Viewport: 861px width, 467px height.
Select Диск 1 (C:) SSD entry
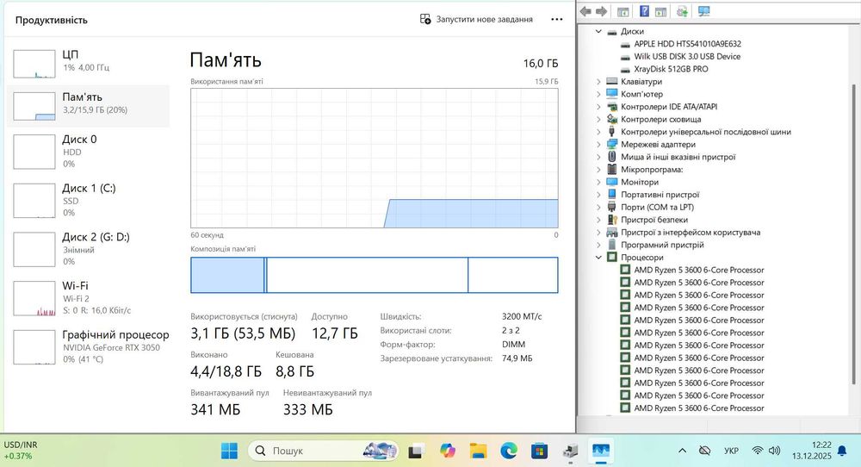click(x=88, y=201)
